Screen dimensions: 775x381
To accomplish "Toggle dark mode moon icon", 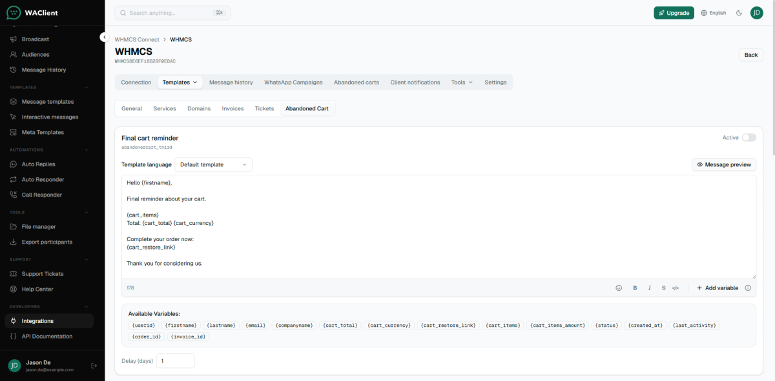I will (x=739, y=13).
